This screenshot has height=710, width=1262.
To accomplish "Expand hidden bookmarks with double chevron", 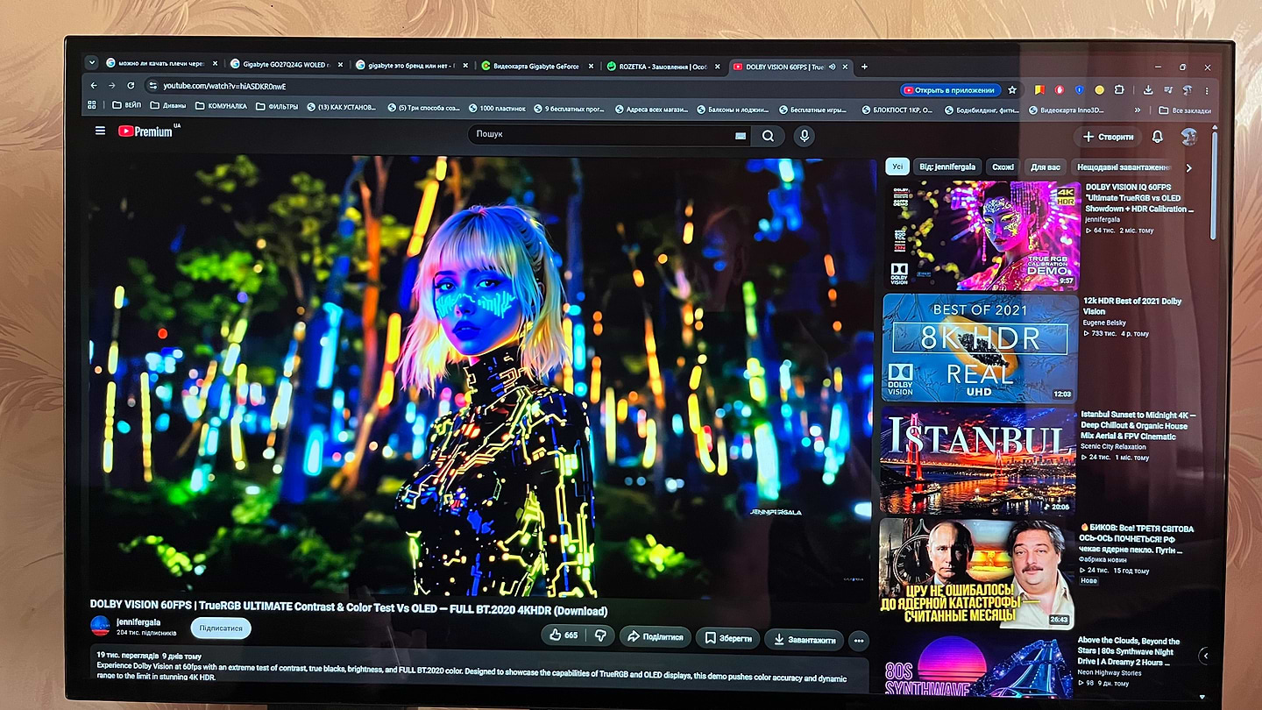I will tap(1138, 110).
